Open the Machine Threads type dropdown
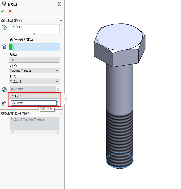Image resolution: width=181 pixels, height=189 pixels. (34, 71)
